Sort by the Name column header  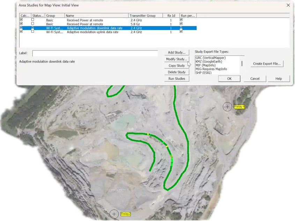pos(96,16)
